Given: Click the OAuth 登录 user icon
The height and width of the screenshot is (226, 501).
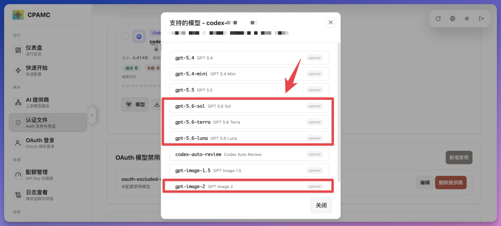Looking at the screenshot, I should point(18,143).
